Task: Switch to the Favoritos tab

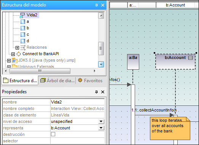Action: point(90,81)
